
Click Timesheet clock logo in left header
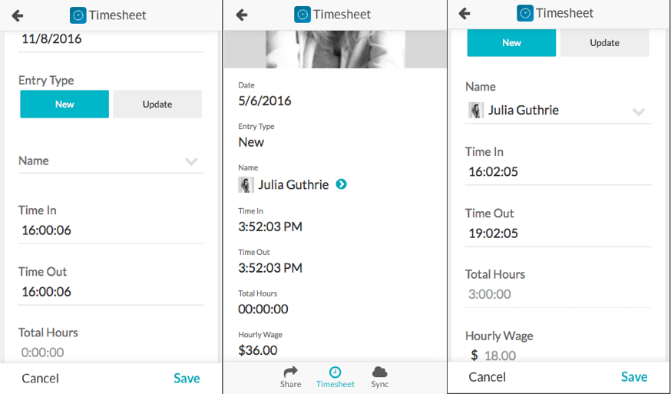coord(78,15)
